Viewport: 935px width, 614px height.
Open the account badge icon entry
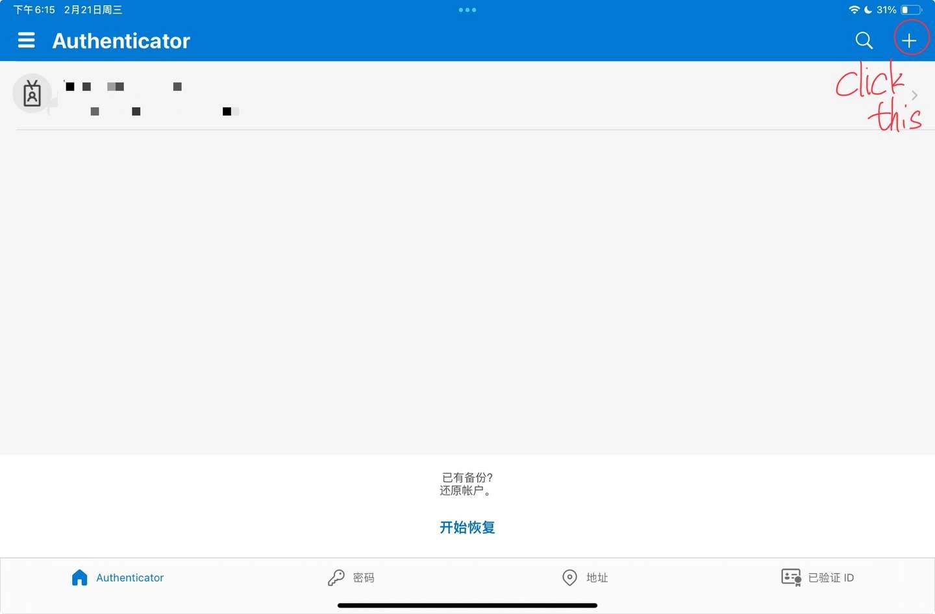pos(32,93)
